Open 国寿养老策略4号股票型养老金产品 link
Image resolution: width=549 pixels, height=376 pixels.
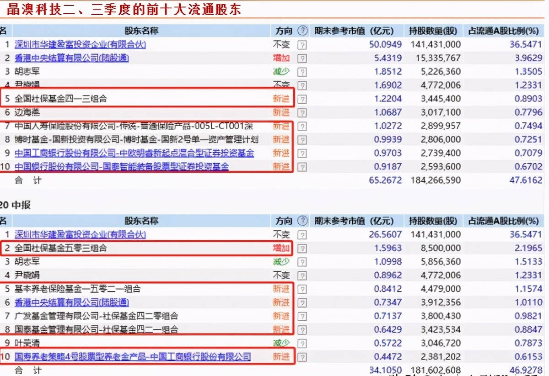[133, 357]
